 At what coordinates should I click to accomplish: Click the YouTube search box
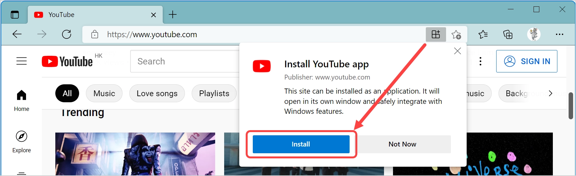[x=185, y=61]
